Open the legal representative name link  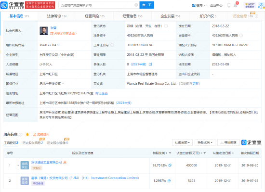point(53,28)
